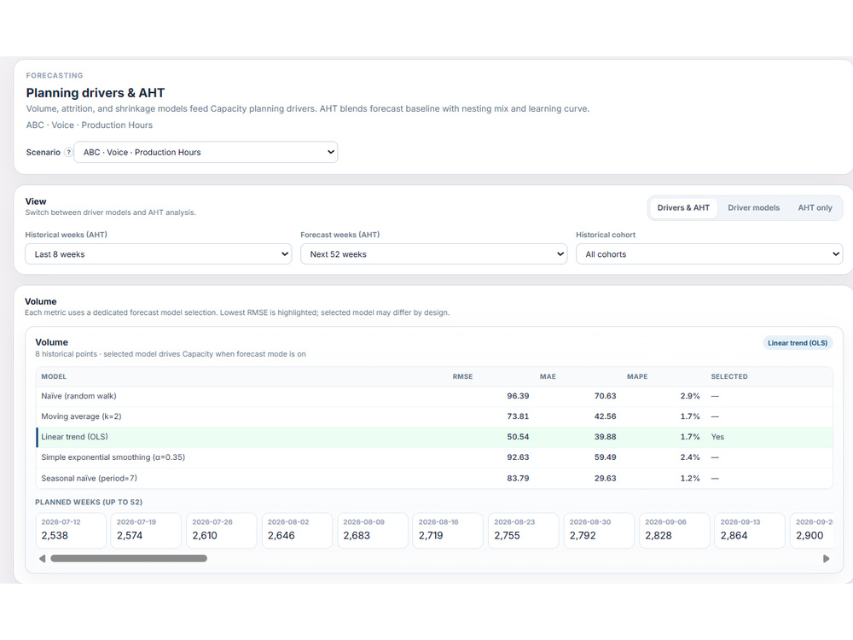Switch to the Drivers & AHT view
This screenshot has height=640, width=853.
[683, 208]
